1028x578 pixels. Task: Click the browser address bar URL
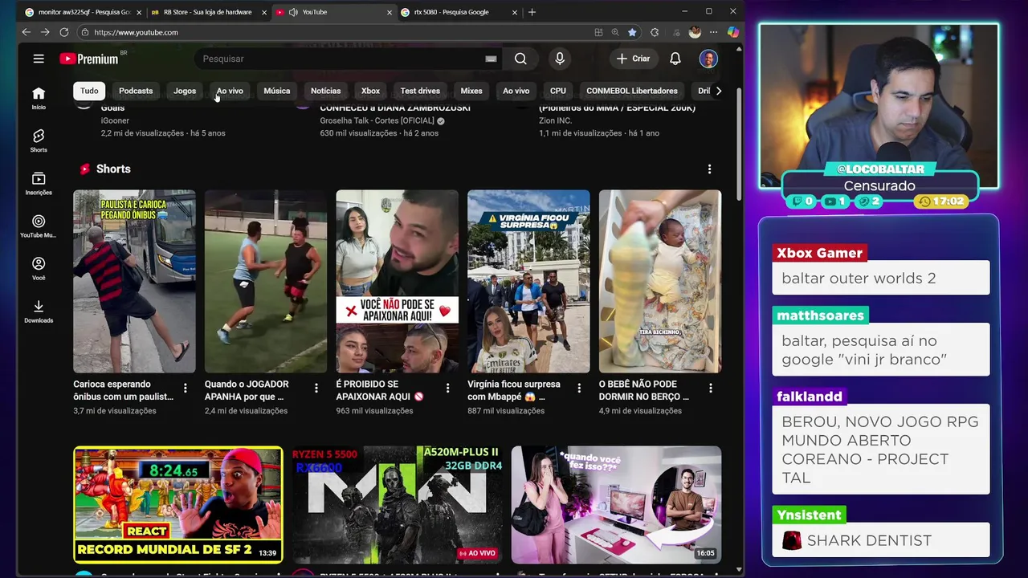click(x=136, y=32)
